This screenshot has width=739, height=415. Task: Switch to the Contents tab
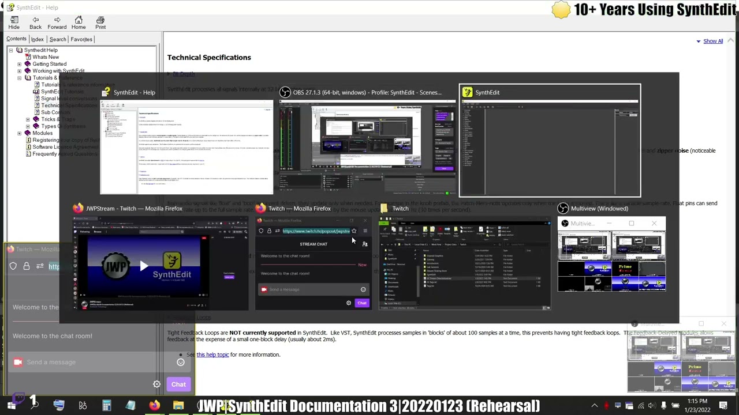coord(16,39)
